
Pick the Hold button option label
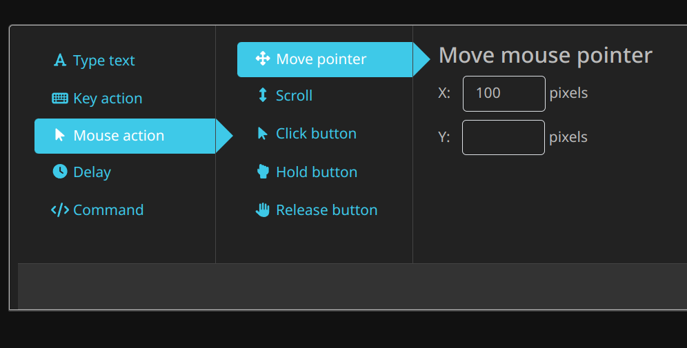coord(317,172)
